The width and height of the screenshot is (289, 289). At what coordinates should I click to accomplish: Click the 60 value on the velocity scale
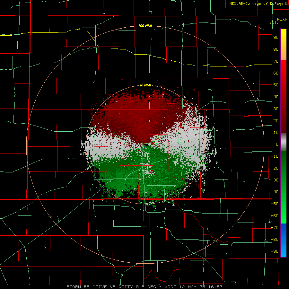(x=276, y=73)
